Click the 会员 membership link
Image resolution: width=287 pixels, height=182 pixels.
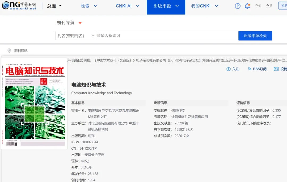[x=269, y=6]
